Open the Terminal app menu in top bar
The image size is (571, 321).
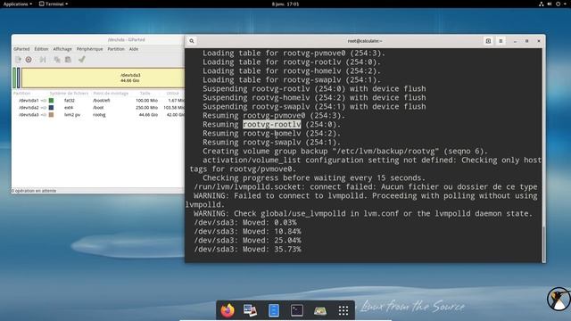(54, 4)
